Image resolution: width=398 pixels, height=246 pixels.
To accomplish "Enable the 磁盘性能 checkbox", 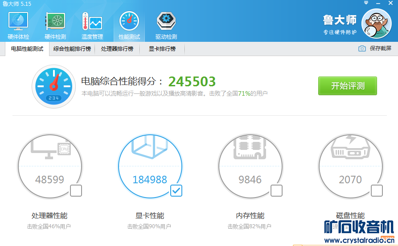I will [377, 190].
